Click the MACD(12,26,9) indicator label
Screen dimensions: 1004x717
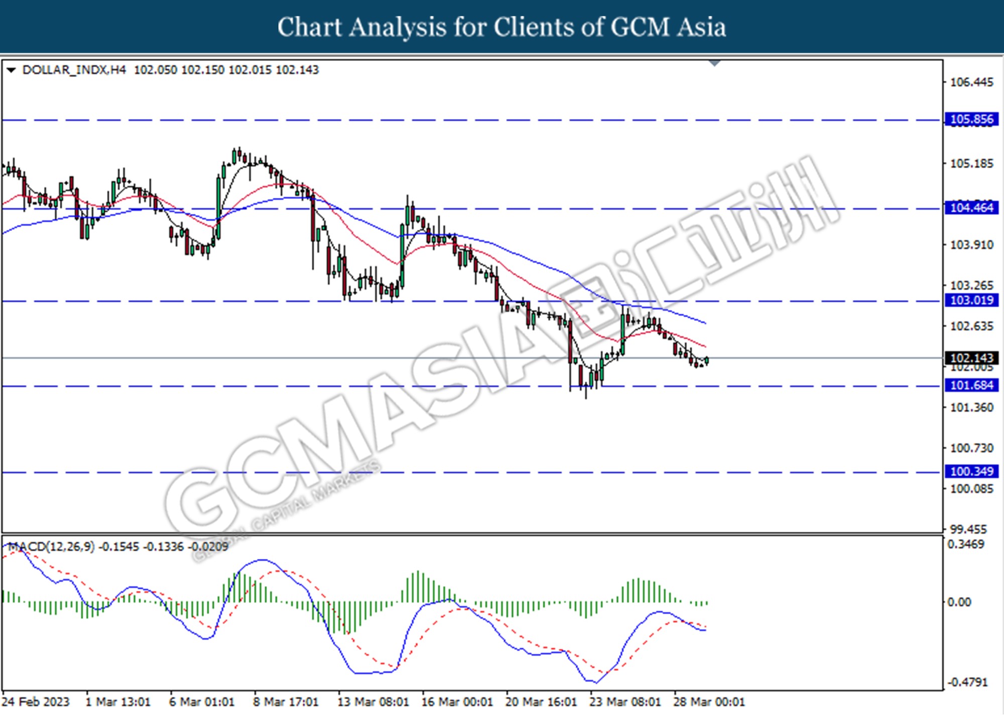52,546
